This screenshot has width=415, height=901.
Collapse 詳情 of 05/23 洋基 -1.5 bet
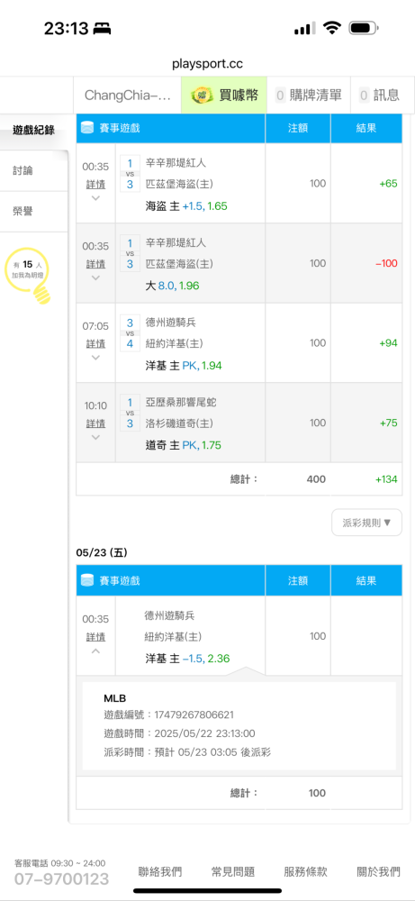tap(95, 651)
